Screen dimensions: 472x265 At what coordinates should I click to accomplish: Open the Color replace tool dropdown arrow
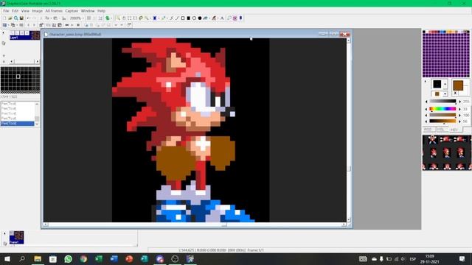[x=218, y=18]
